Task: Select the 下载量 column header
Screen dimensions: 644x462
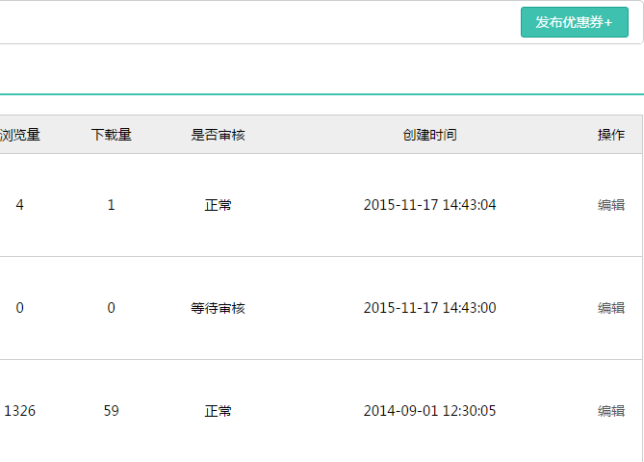Action: point(112,135)
